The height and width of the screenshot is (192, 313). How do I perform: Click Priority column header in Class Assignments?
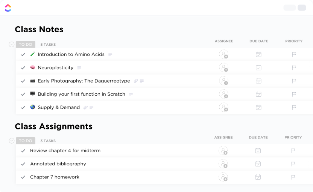[293, 138]
